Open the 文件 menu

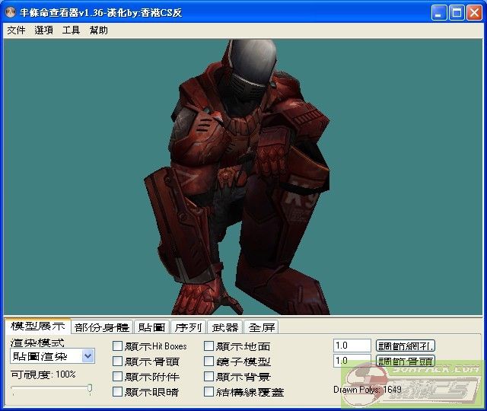[x=16, y=30]
